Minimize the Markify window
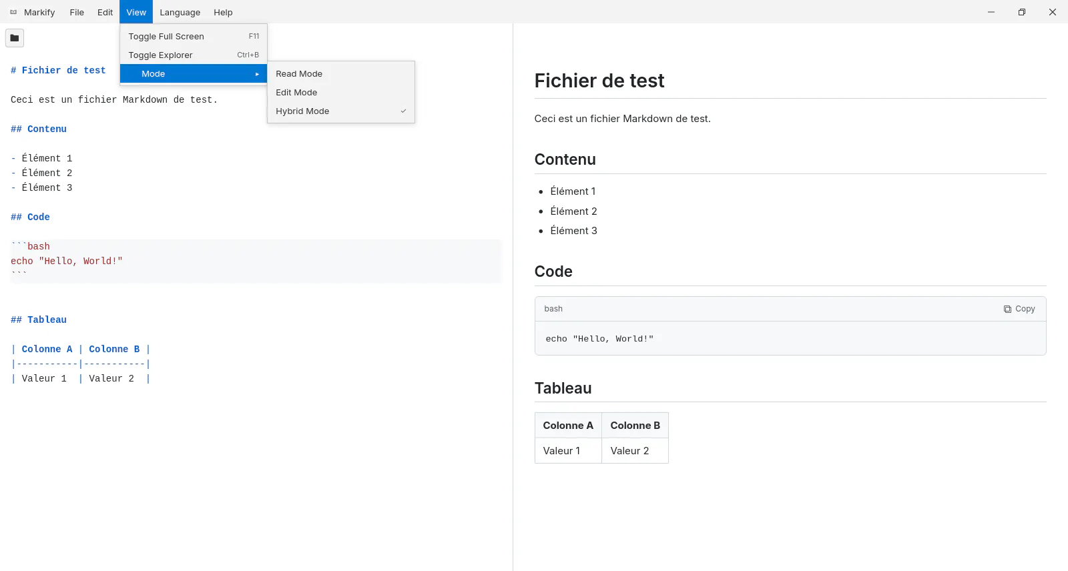Image resolution: width=1068 pixels, height=571 pixels. [x=991, y=12]
